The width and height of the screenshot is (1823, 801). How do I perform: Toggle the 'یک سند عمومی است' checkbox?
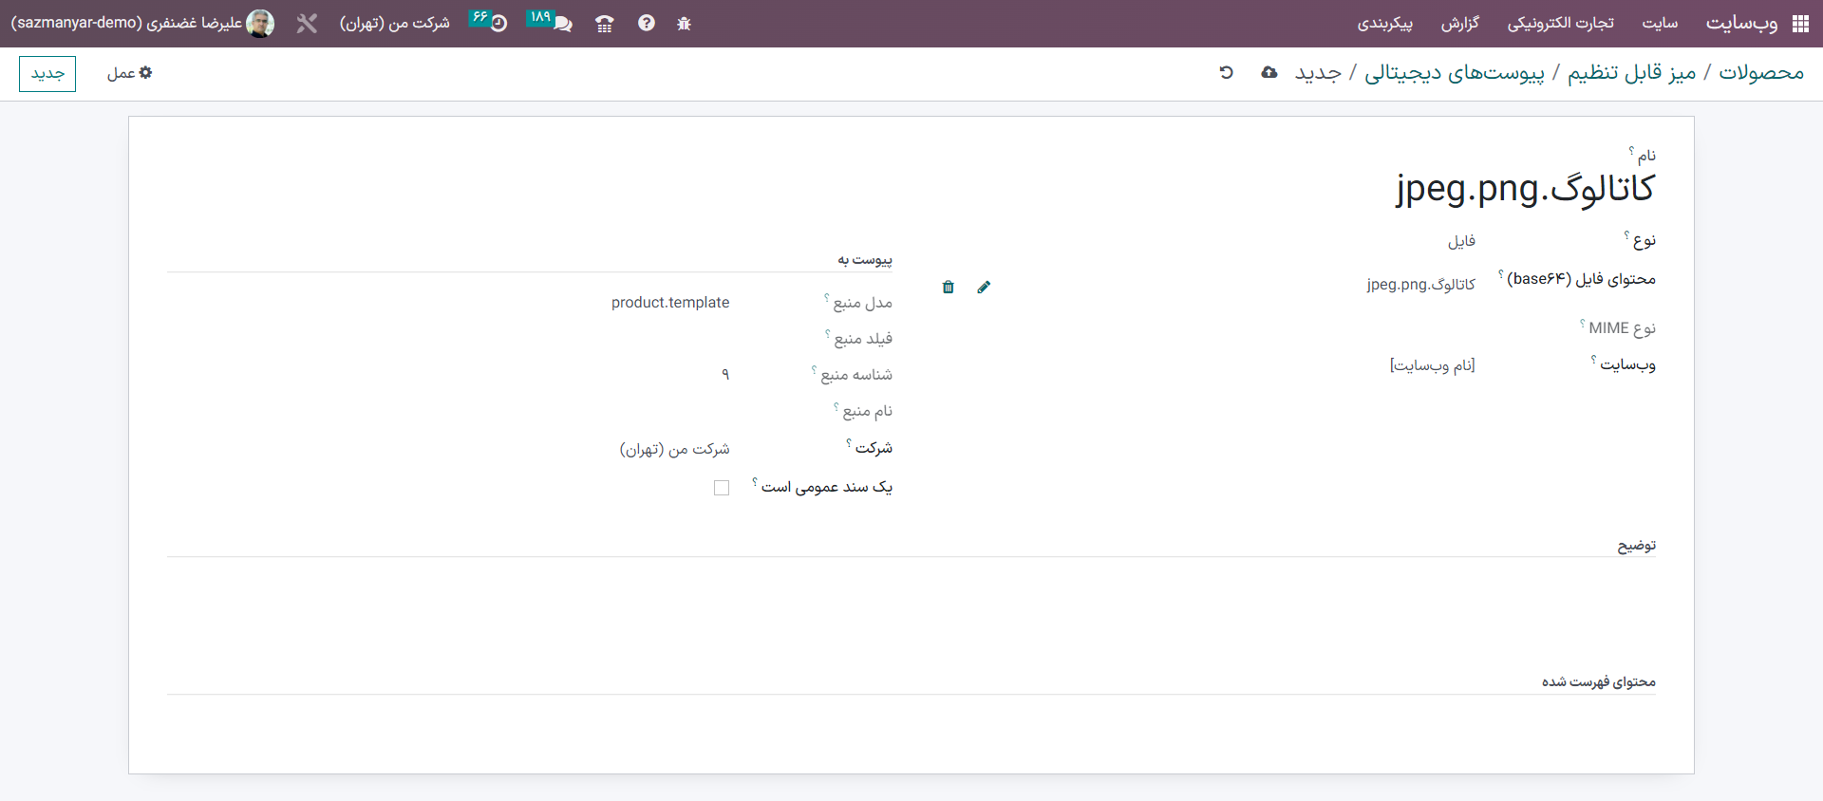pos(722,488)
